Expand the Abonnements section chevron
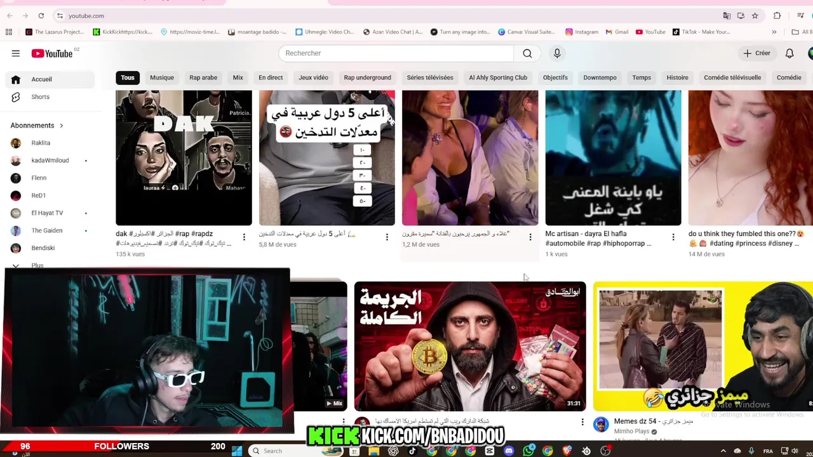Screen dimensions: 813x457 pos(61,126)
